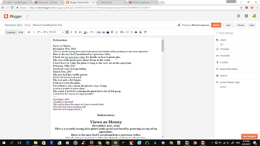
Task: Open Microsoft Edge from taskbar
Action: pos(28,143)
